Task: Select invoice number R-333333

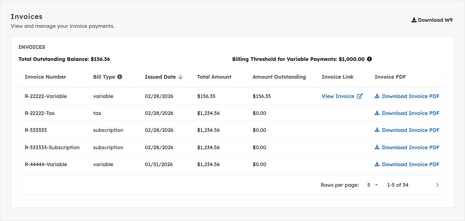Action: coord(36,130)
